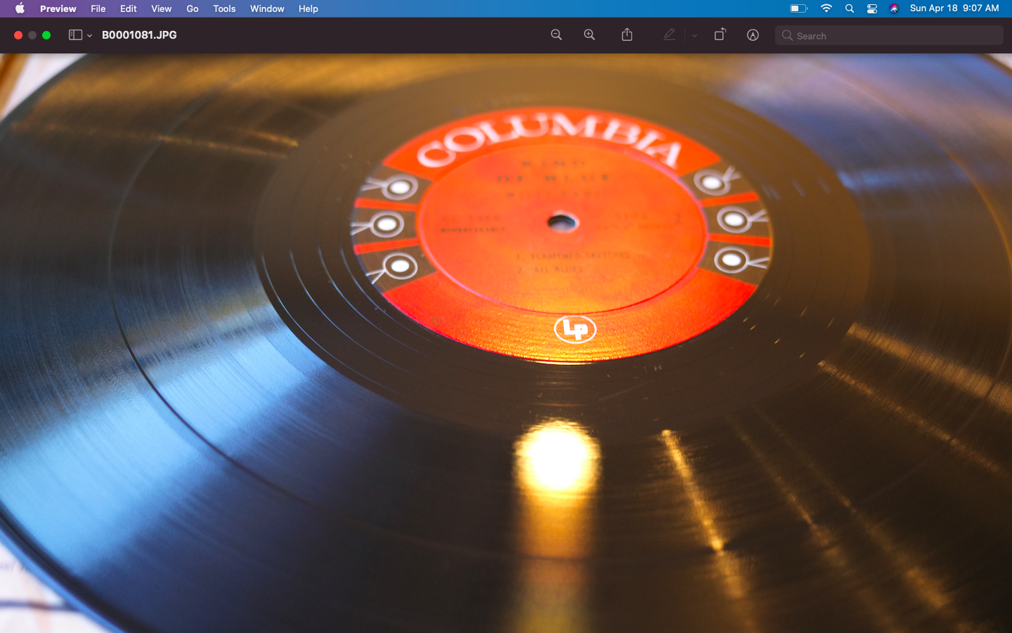
Task: Click the date and time display
Action: tap(954, 8)
